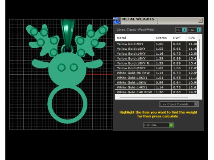Select the right eye gem on the reindeer

[74, 67]
